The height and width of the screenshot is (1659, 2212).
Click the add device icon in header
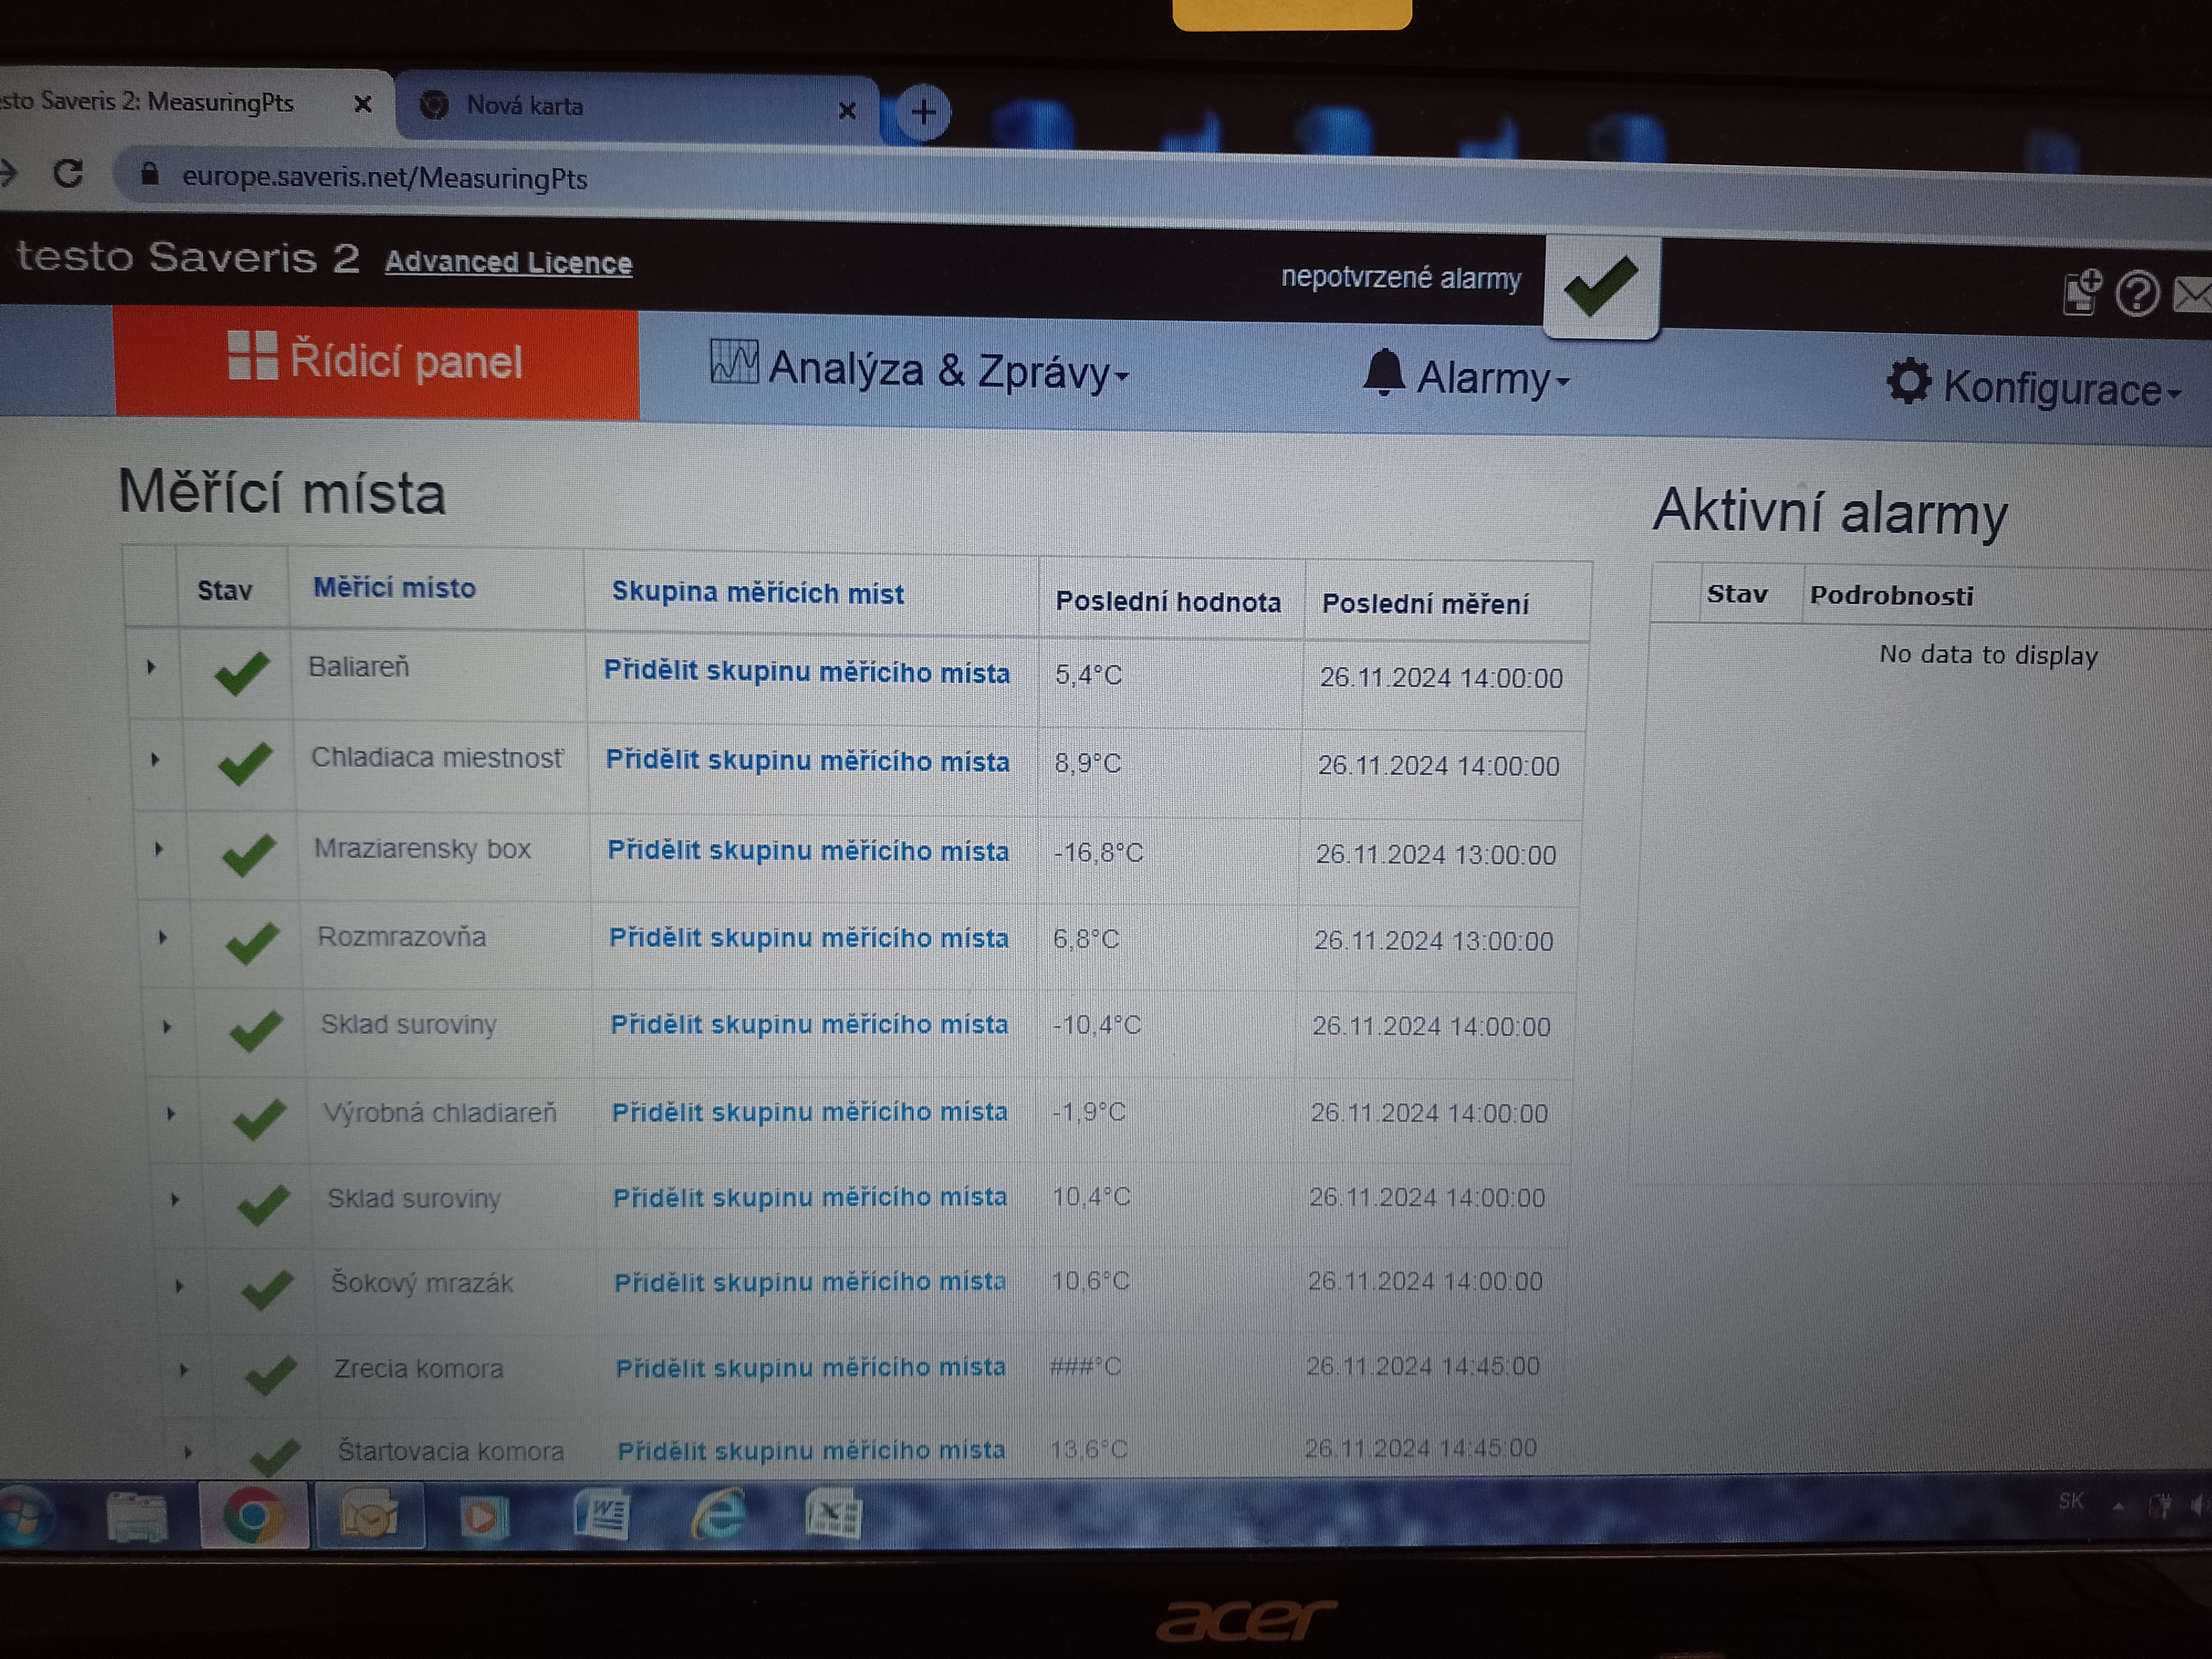(2084, 292)
